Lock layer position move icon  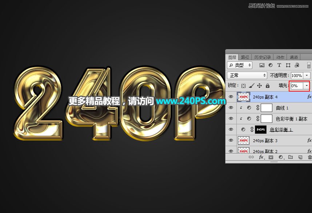pyautogui.click(x=259, y=86)
